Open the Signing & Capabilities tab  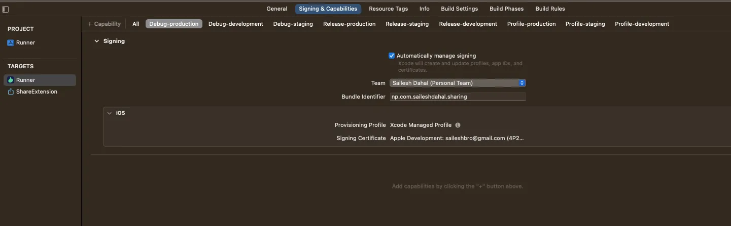[x=328, y=9]
